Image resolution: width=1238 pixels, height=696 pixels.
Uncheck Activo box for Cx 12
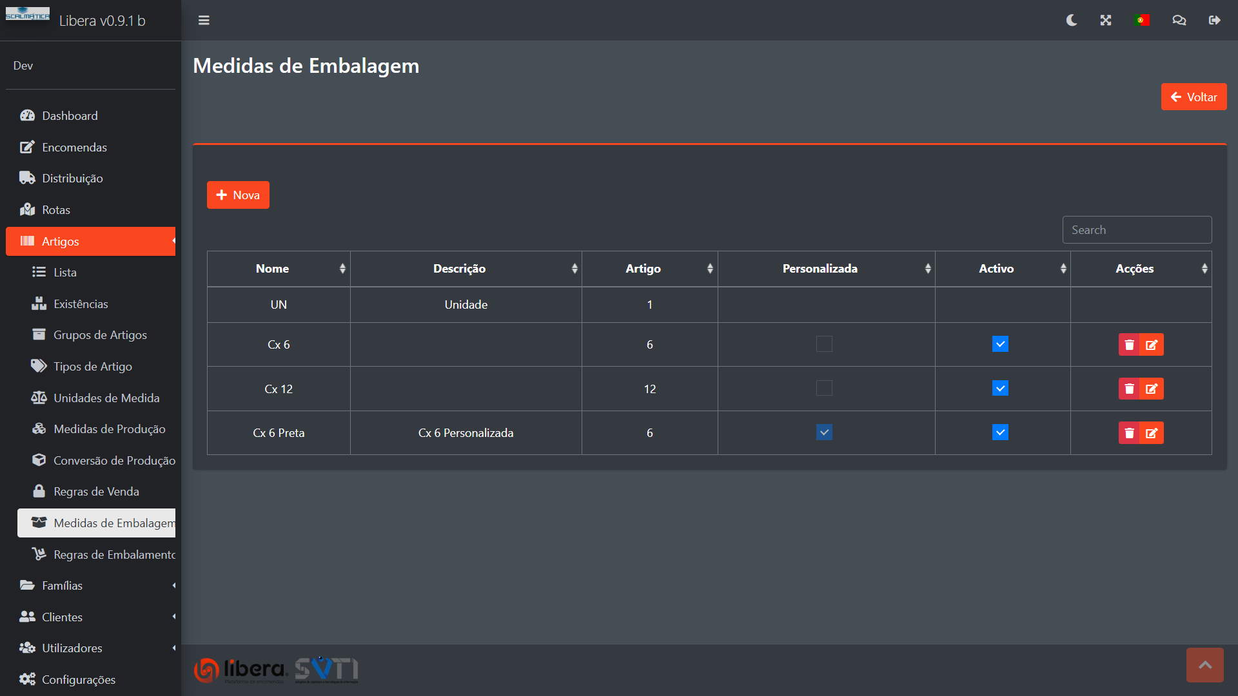[x=1000, y=389]
